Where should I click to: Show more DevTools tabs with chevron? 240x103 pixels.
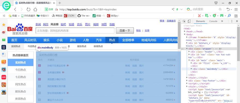click(x=222, y=21)
